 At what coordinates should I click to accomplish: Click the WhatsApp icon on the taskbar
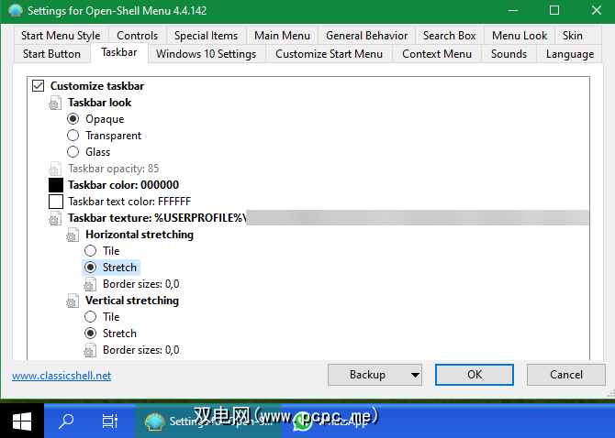302,422
